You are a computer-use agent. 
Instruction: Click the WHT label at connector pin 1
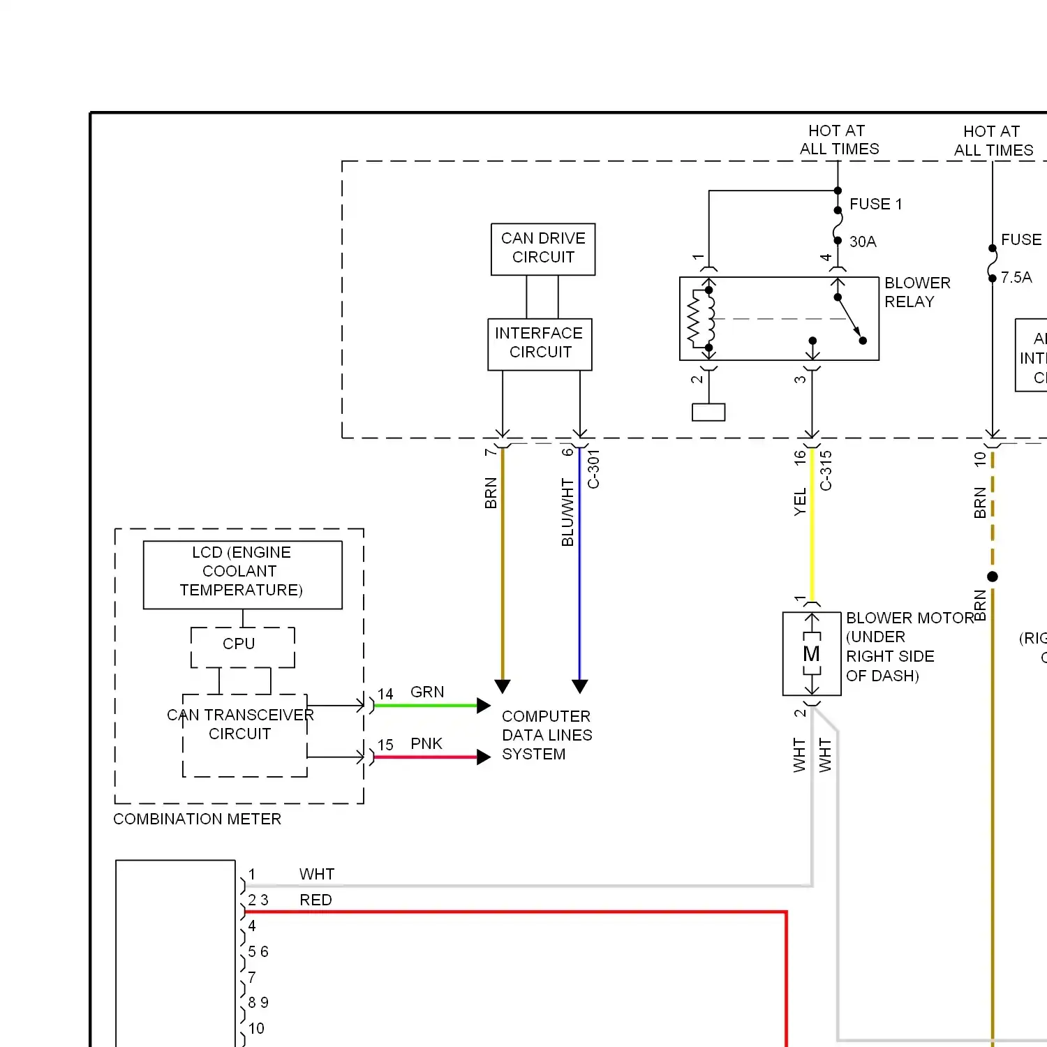[x=317, y=875]
